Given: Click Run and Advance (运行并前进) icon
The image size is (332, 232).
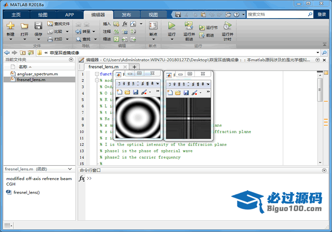Looking at the screenshot, I should [189, 26].
